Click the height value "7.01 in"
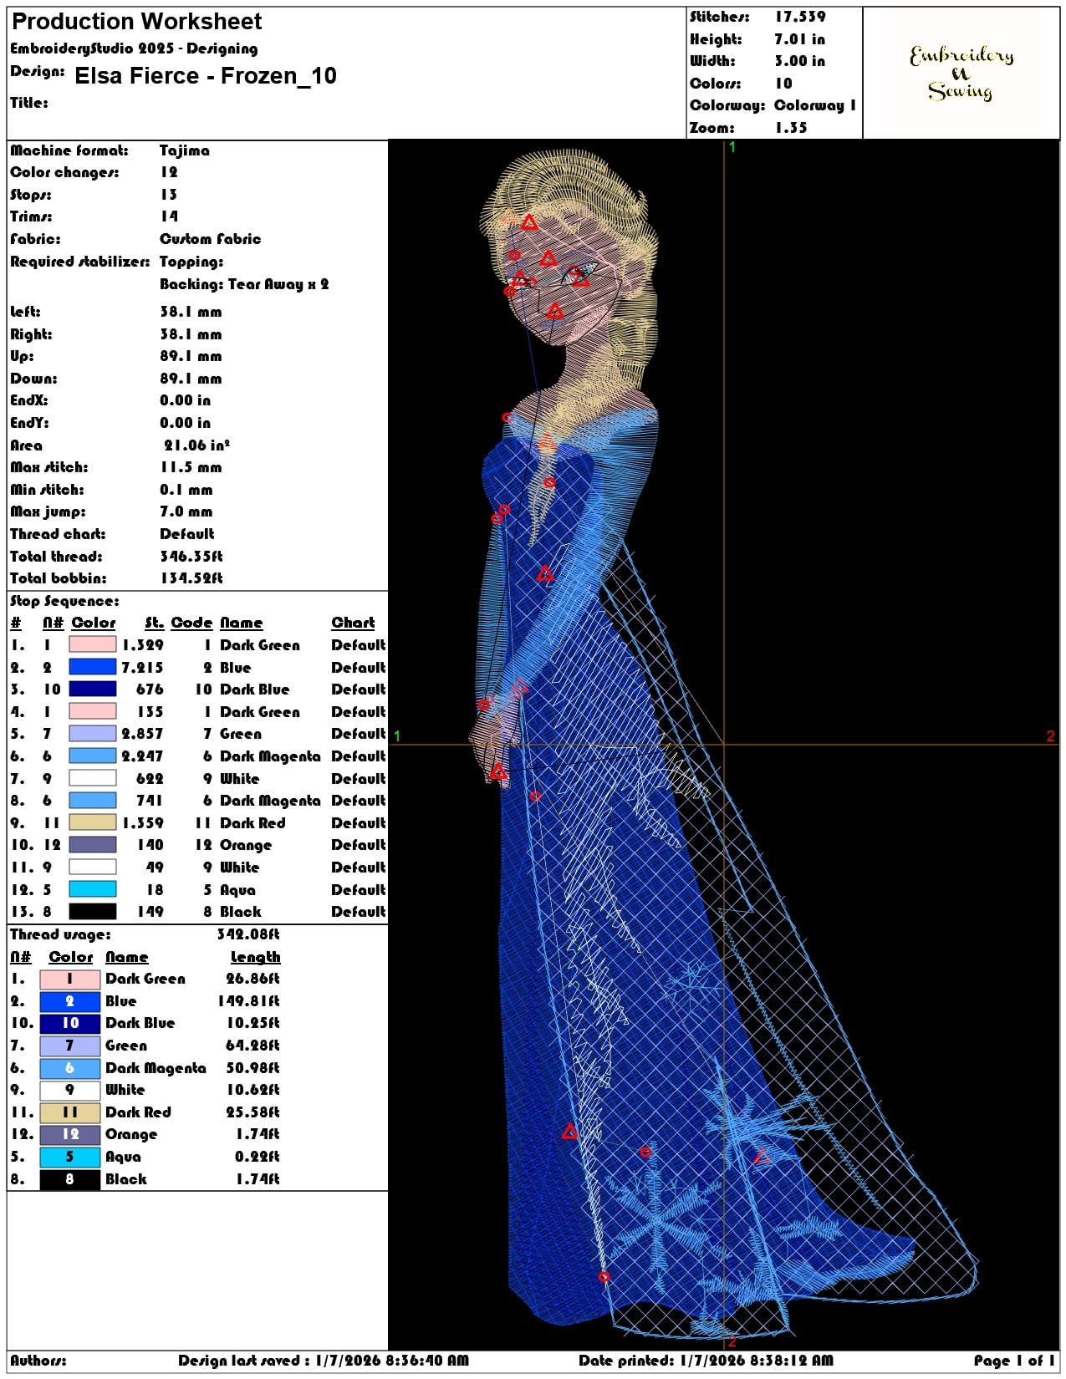 point(799,39)
